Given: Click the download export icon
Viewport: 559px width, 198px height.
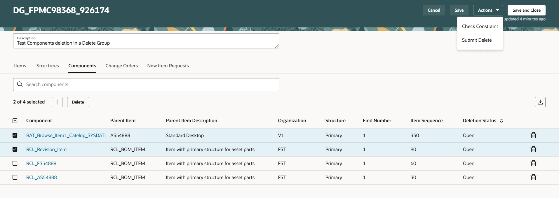Looking at the screenshot, I should (x=540, y=102).
